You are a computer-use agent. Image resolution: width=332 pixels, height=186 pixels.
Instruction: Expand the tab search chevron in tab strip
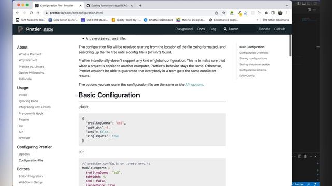287,6
